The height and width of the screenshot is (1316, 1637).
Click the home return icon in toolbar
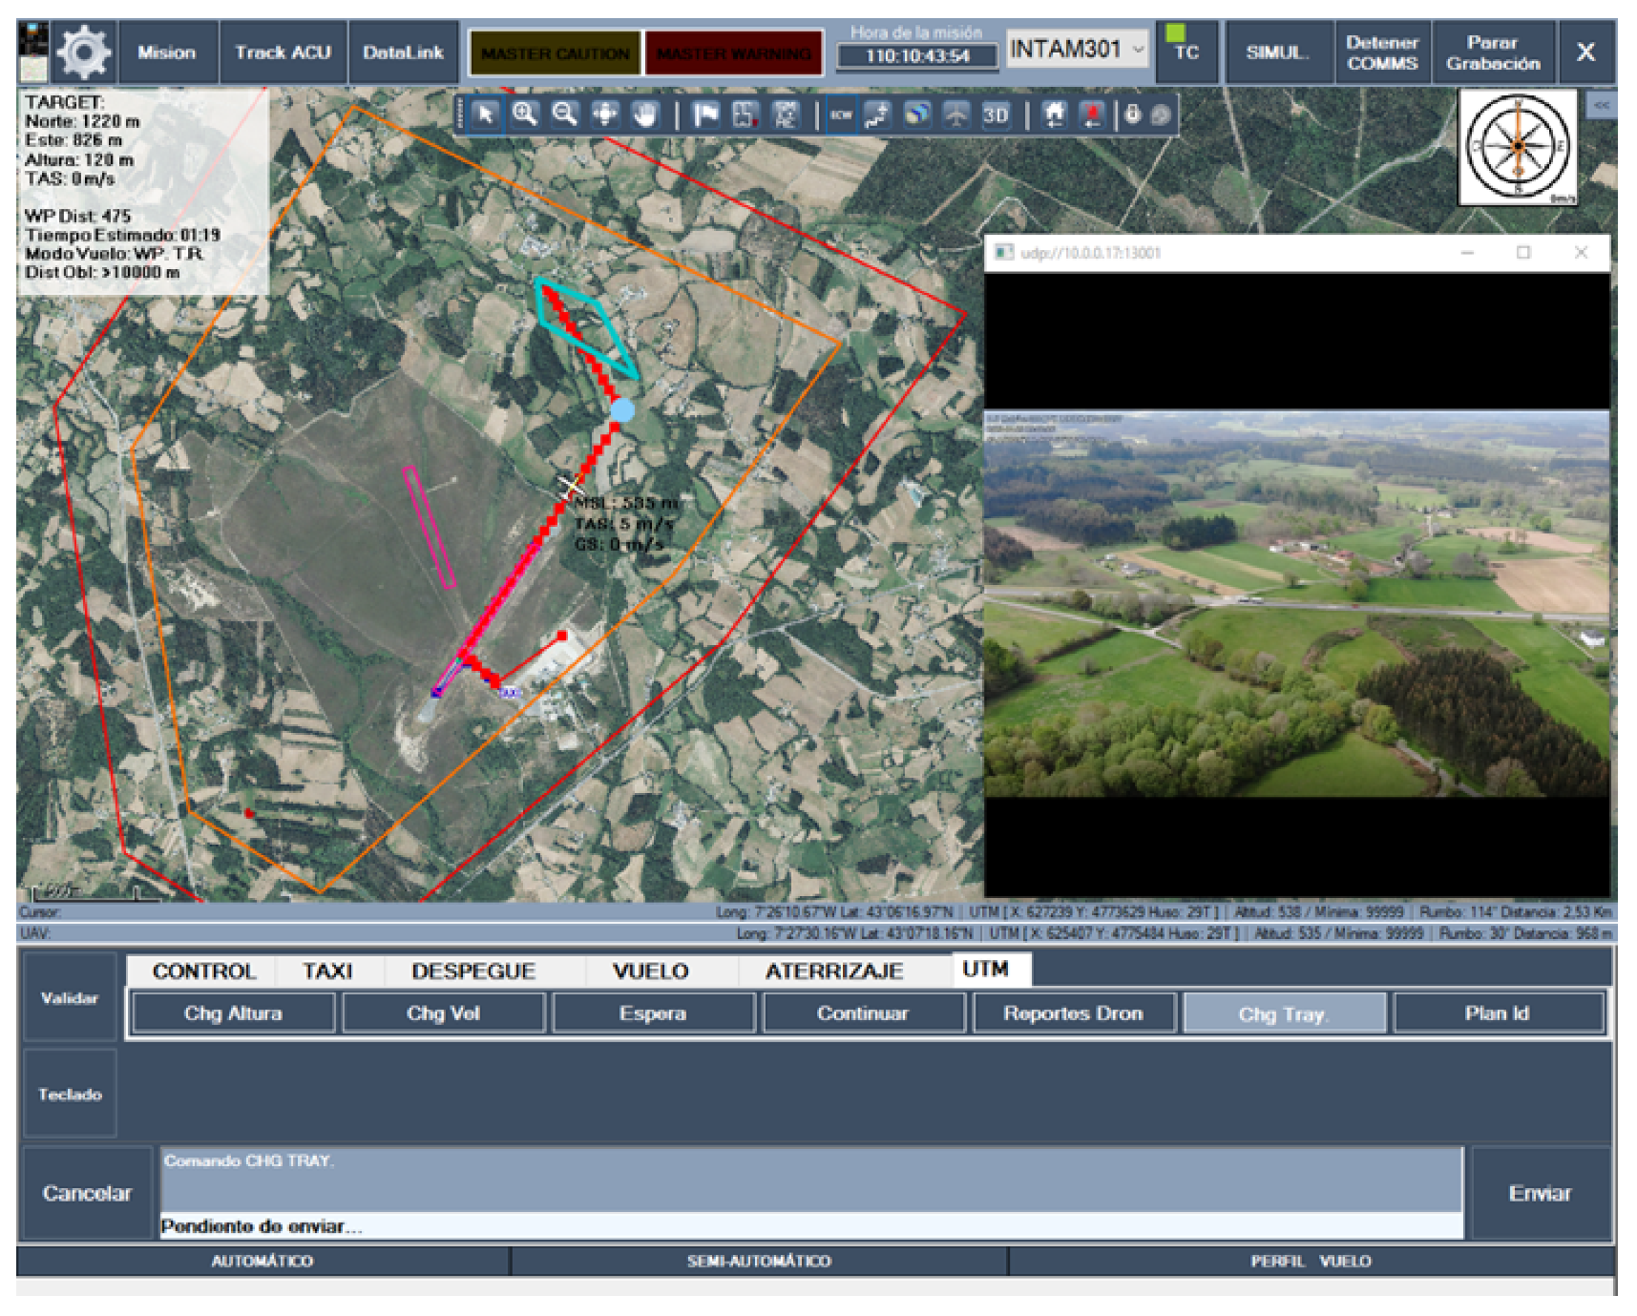coord(1054,115)
